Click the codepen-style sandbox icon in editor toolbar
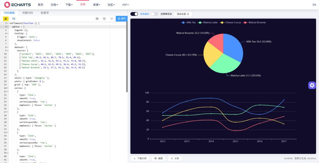This screenshot has width=319, height=163. [97, 19]
